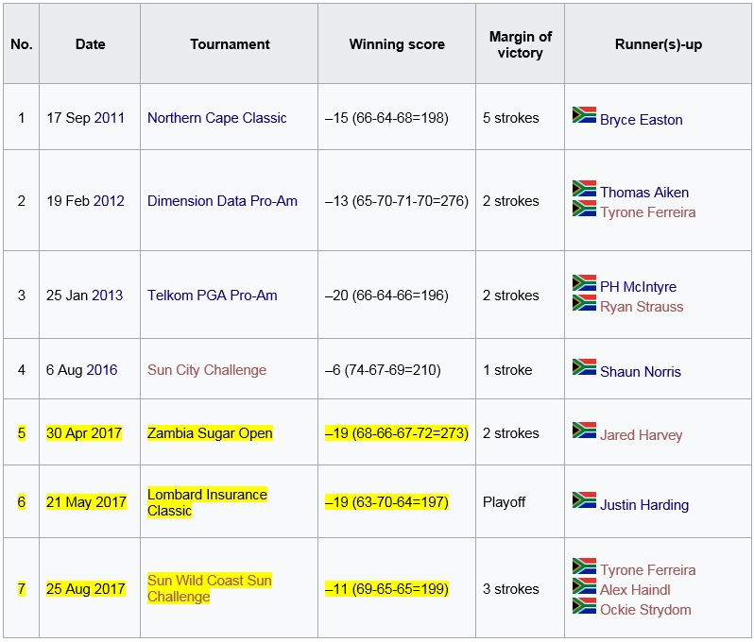Click the Date column header

tap(90, 44)
